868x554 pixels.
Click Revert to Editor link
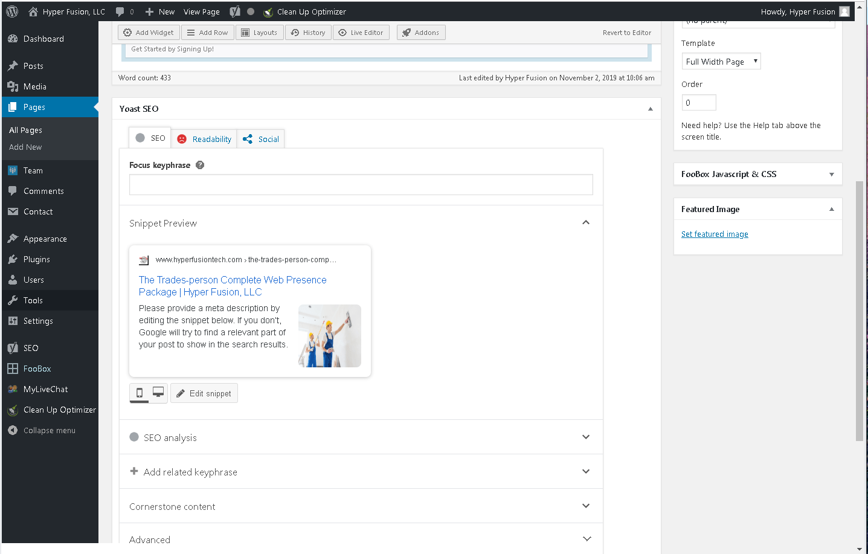click(627, 33)
